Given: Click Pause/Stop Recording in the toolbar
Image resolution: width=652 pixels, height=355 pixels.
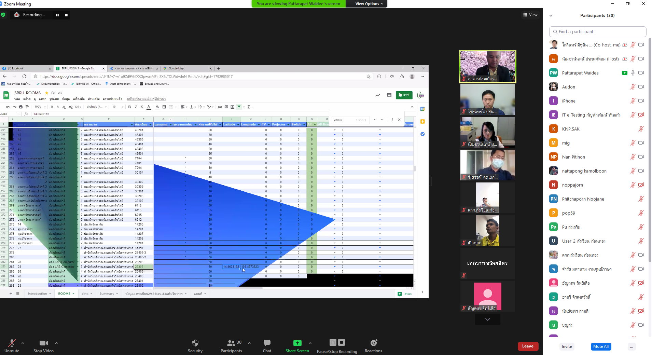Looking at the screenshot, I should 337,343.
